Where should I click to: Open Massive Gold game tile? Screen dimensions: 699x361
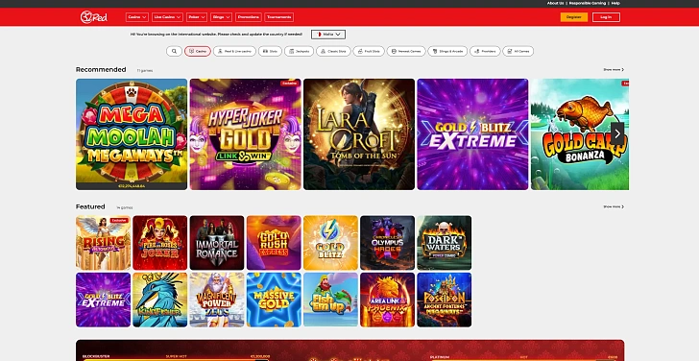coord(274,300)
